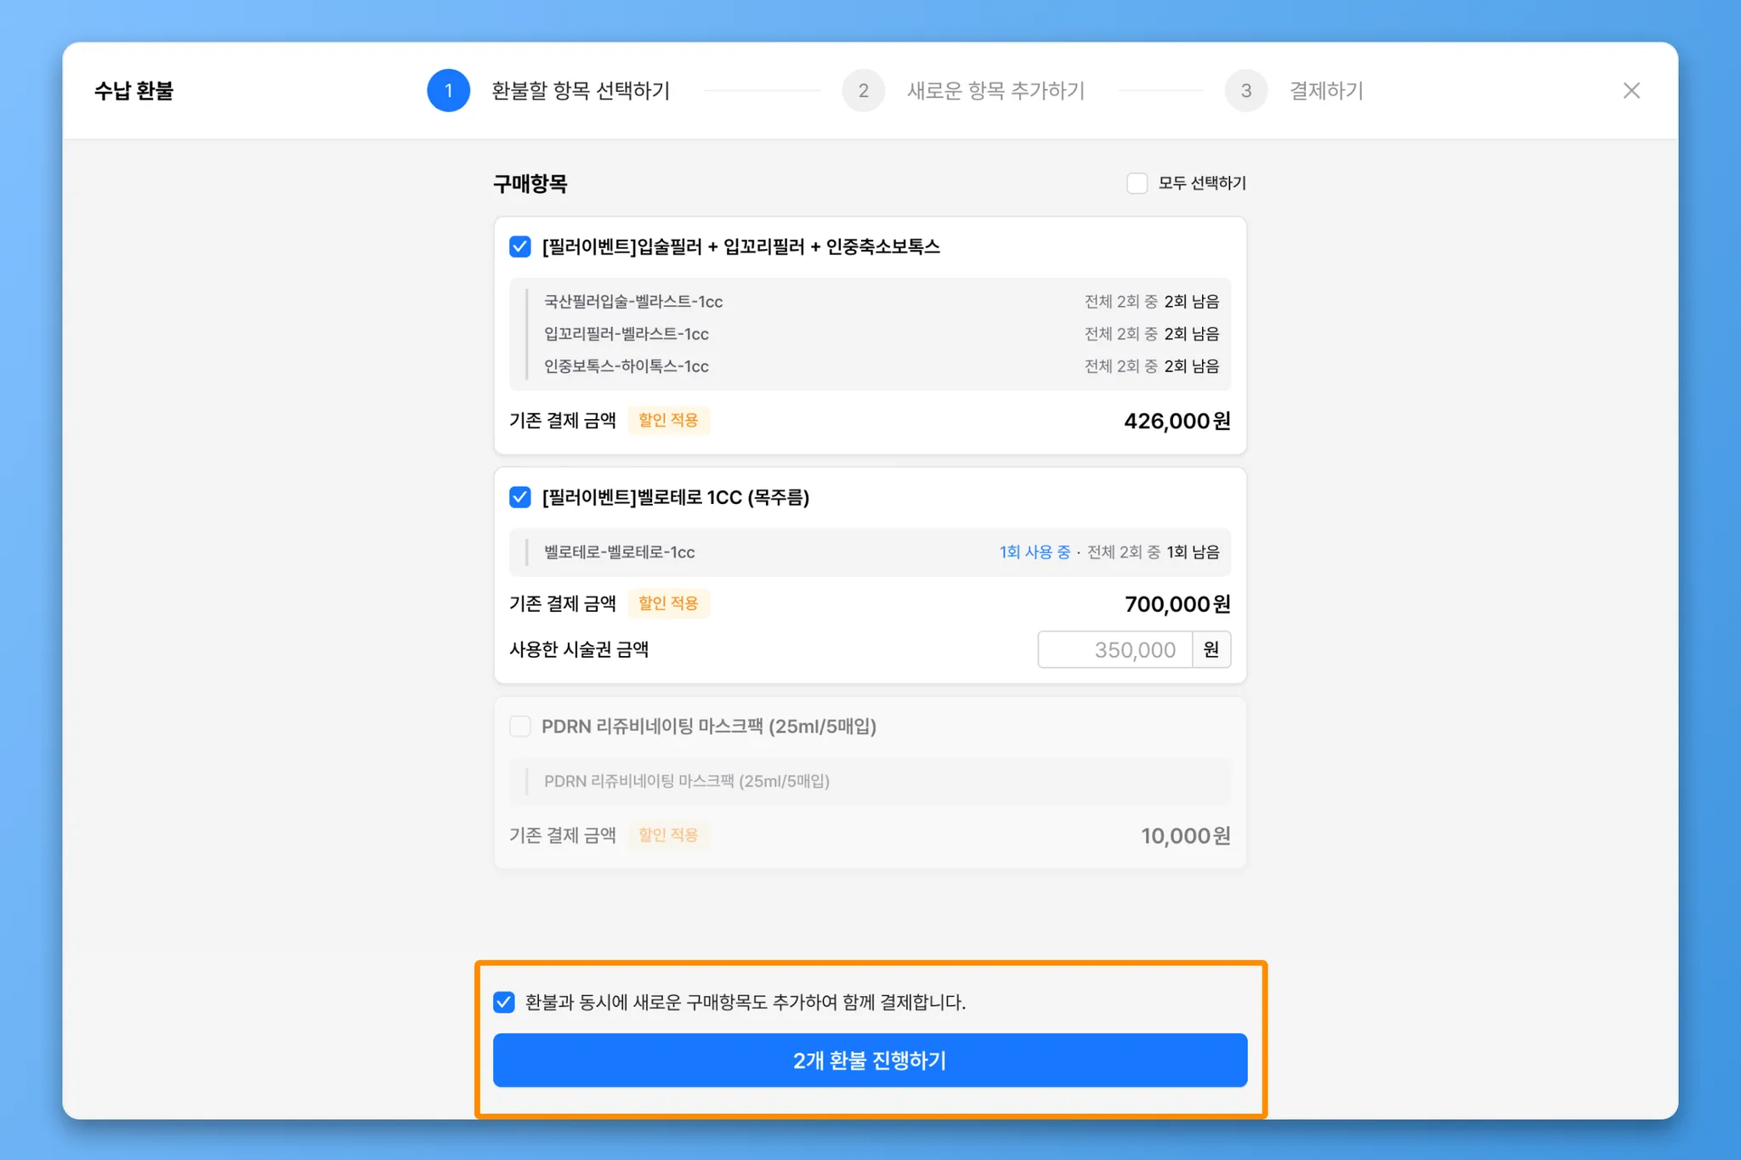Click step 2 circle 새로운 항목 추가하기
This screenshot has width=1741, height=1160.
[x=863, y=91]
